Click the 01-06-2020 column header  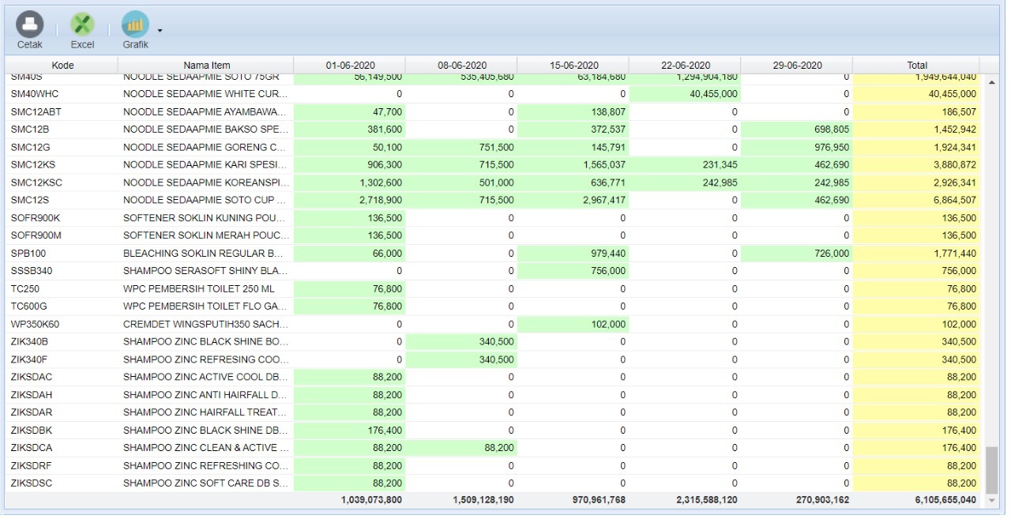[x=349, y=66]
